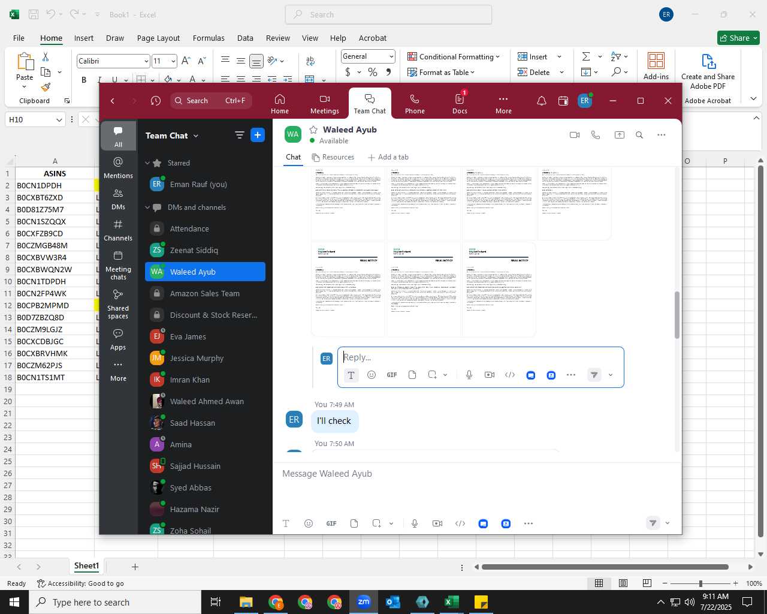Open Zoom notifications bell
Image resolution: width=767 pixels, height=614 pixels.
pyautogui.click(x=541, y=101)
